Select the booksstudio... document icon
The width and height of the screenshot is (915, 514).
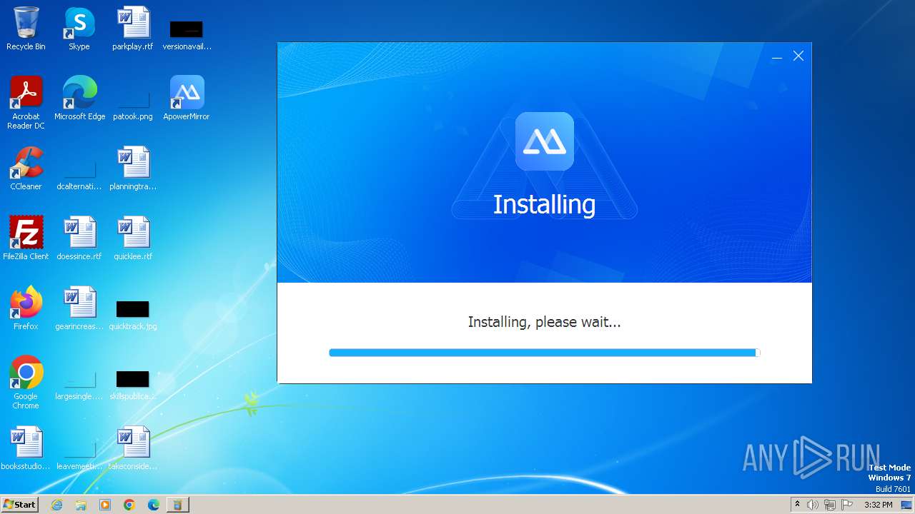tap(26, 448)
